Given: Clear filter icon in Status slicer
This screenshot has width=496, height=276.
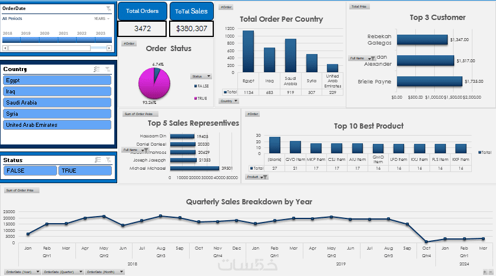Looking at the screenshot, I should [108, 160].
